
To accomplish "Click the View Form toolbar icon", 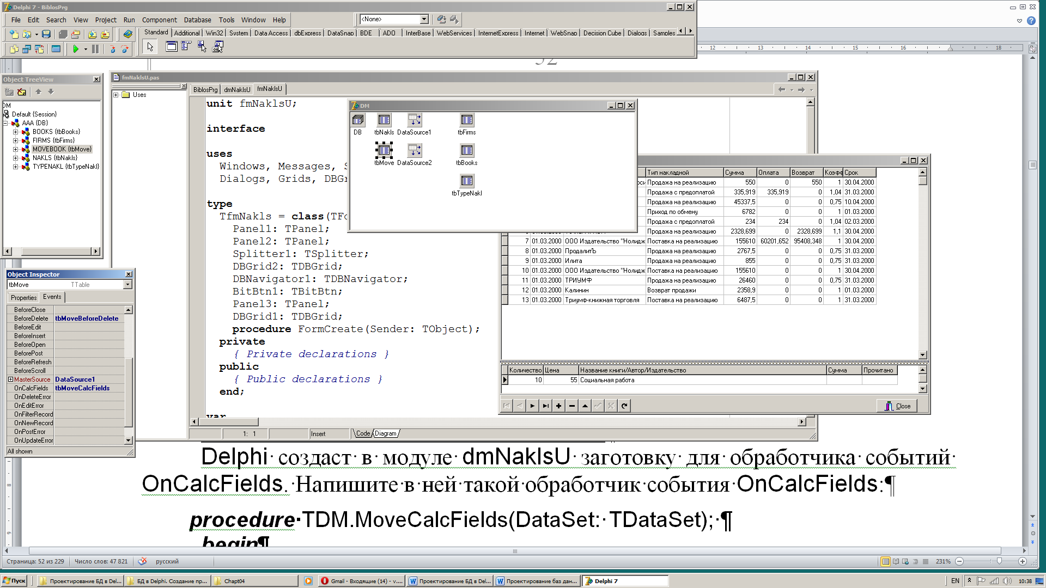I will click(x=26, y=49).
